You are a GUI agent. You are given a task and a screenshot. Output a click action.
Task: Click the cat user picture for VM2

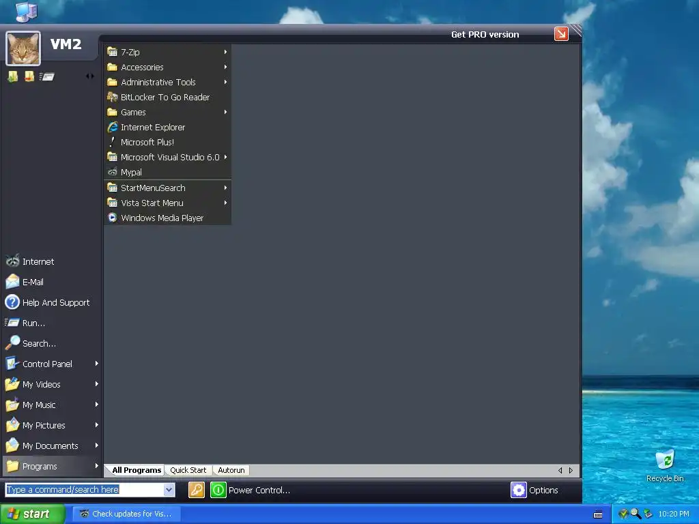(x=23, y=48)
